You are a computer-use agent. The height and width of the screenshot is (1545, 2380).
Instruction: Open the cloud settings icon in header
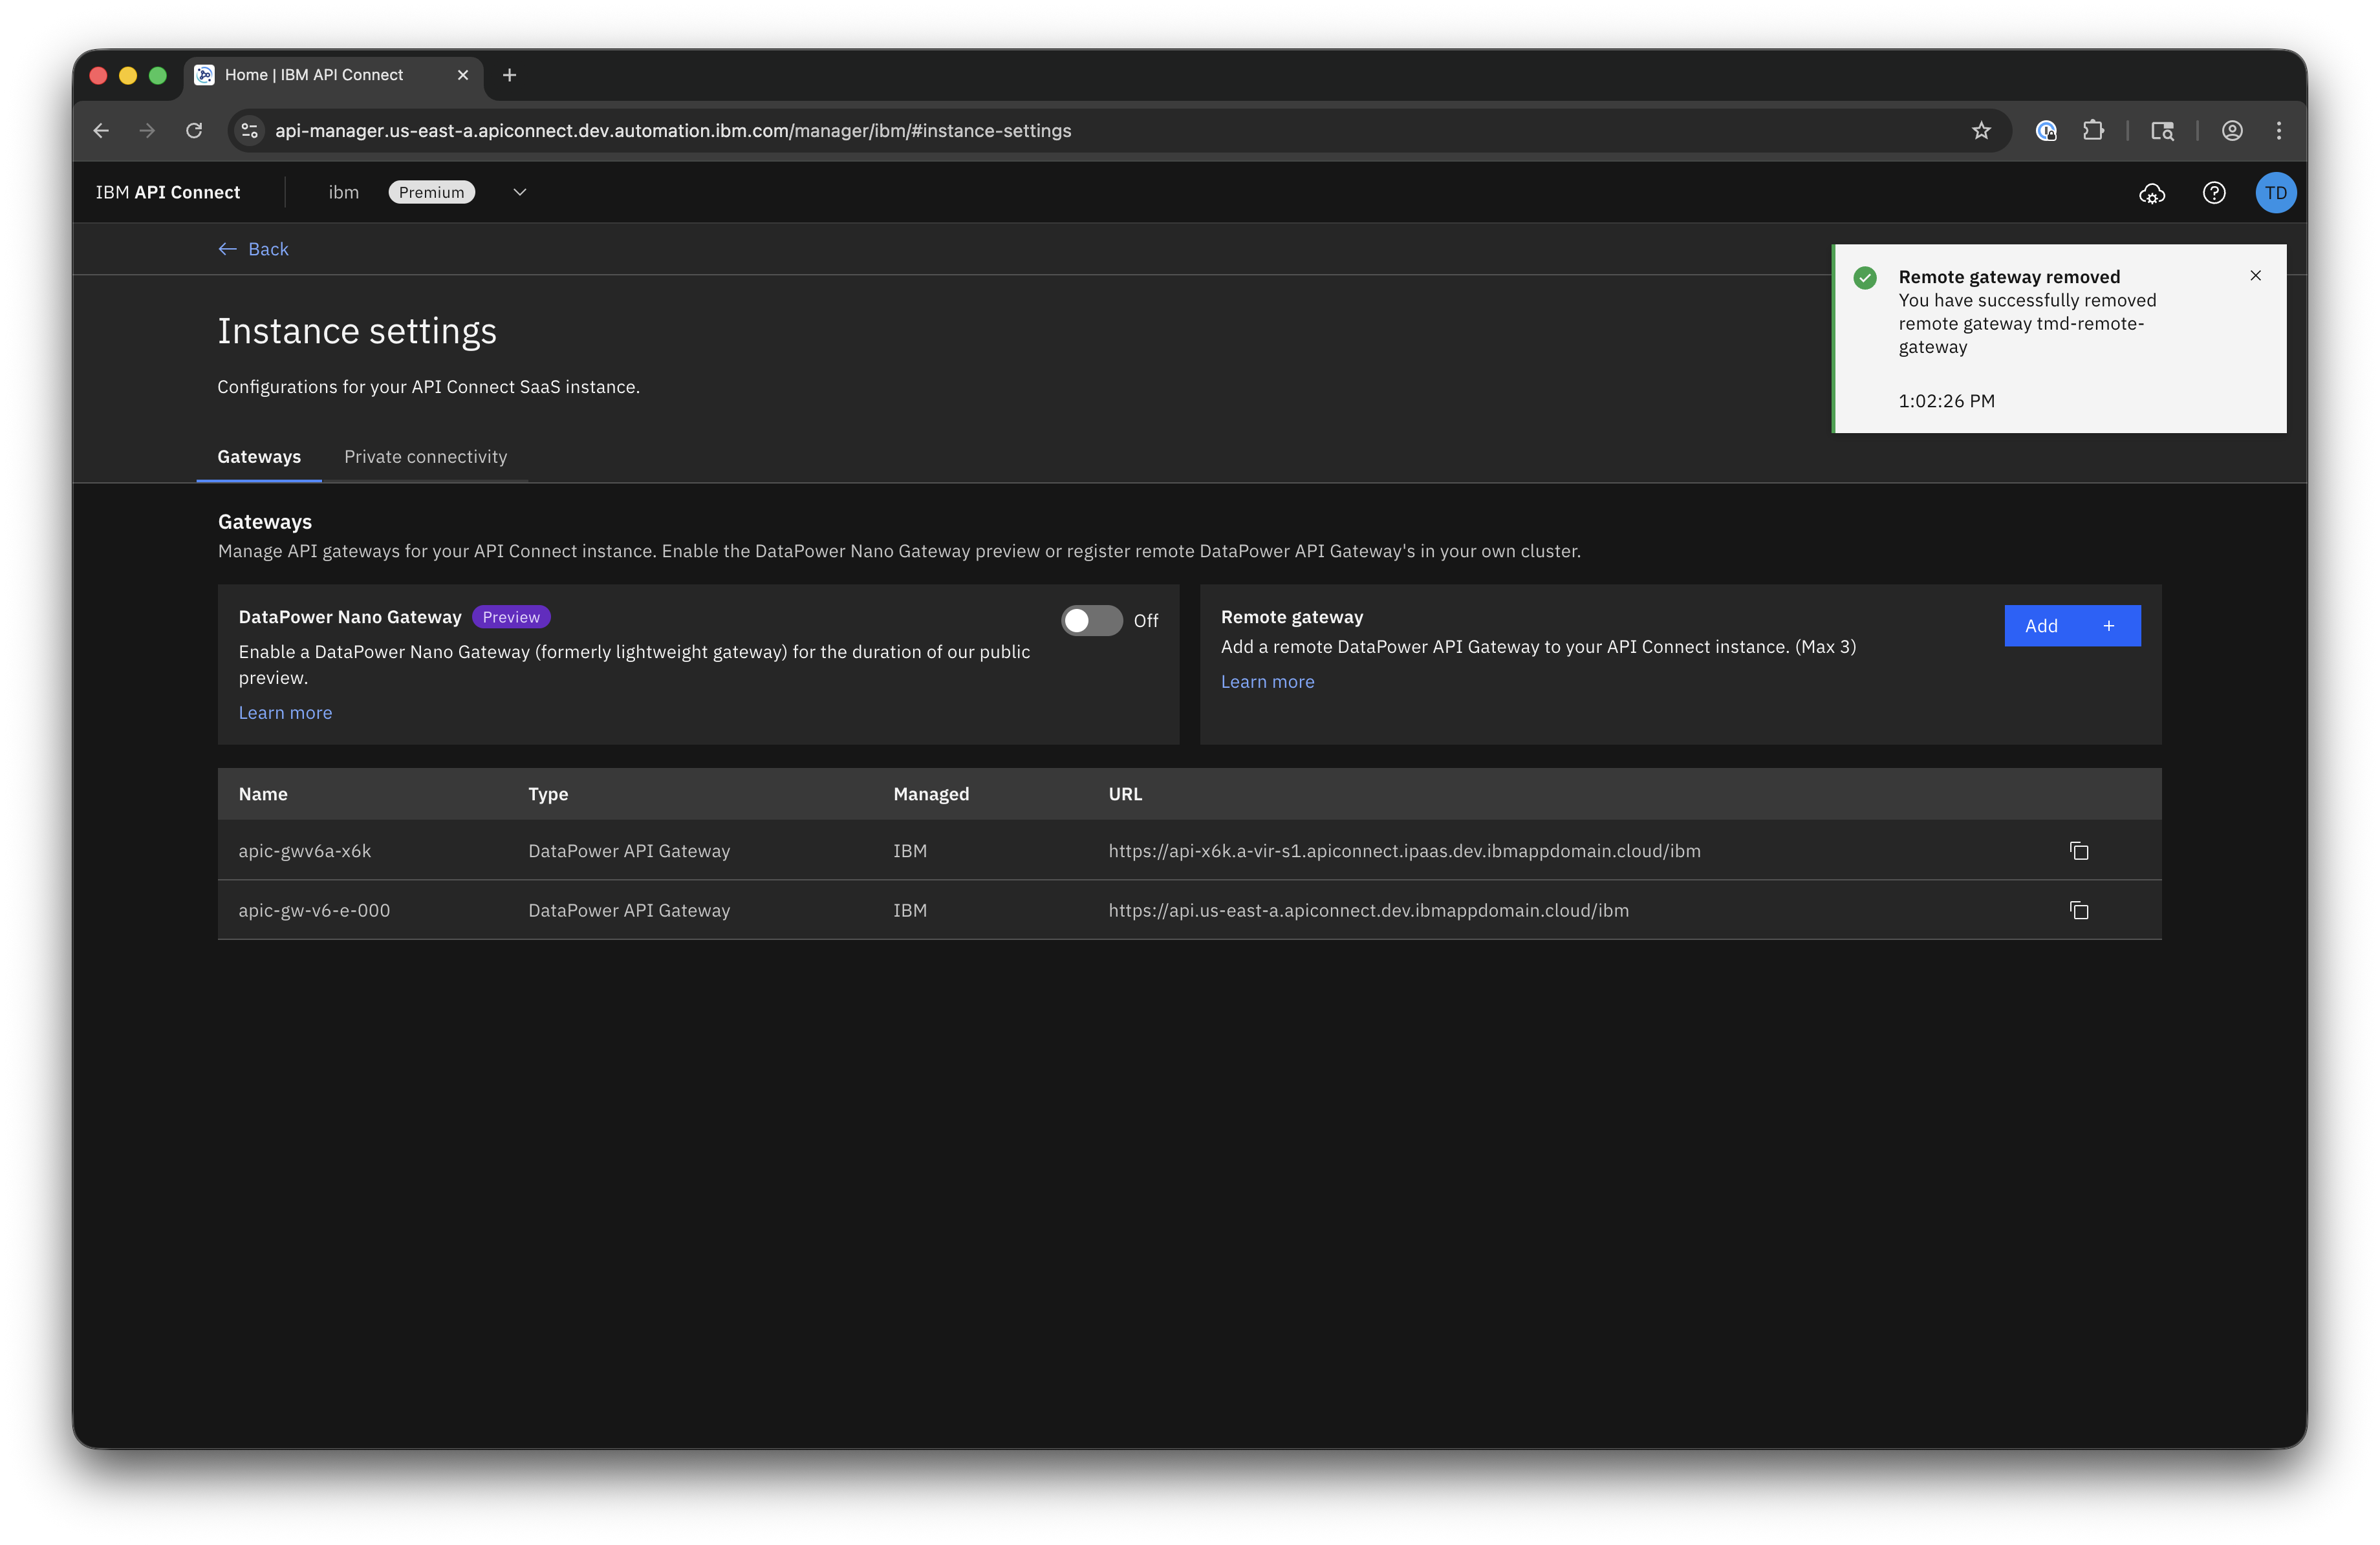(2152, 193)
